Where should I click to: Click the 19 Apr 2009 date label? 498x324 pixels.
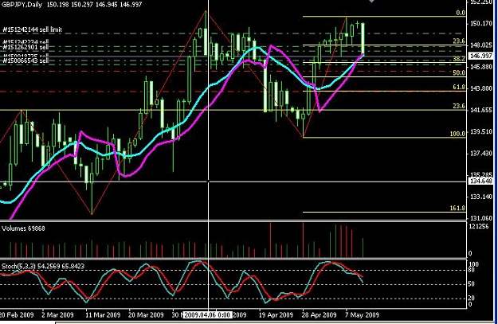point(276,315)
